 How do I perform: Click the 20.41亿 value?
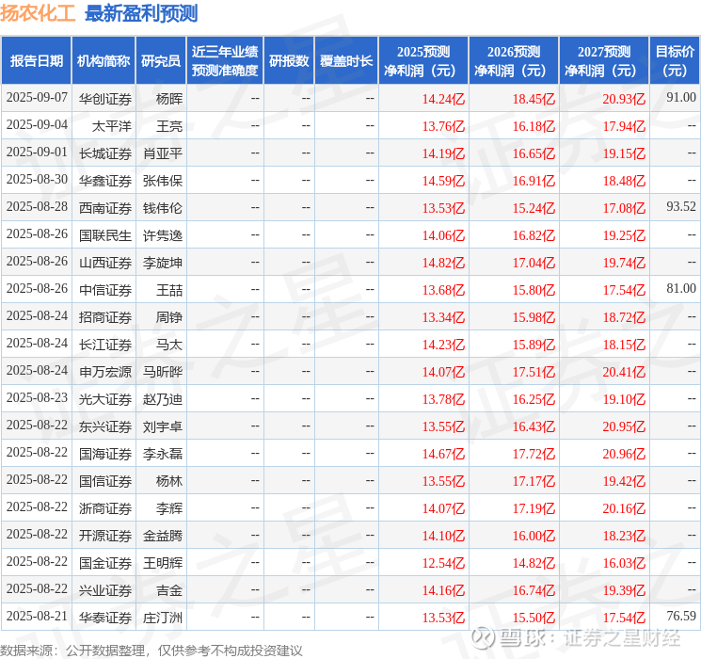coord(624,372)
